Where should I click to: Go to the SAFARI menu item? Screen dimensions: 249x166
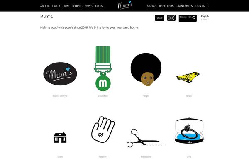[x=152, y=6]
